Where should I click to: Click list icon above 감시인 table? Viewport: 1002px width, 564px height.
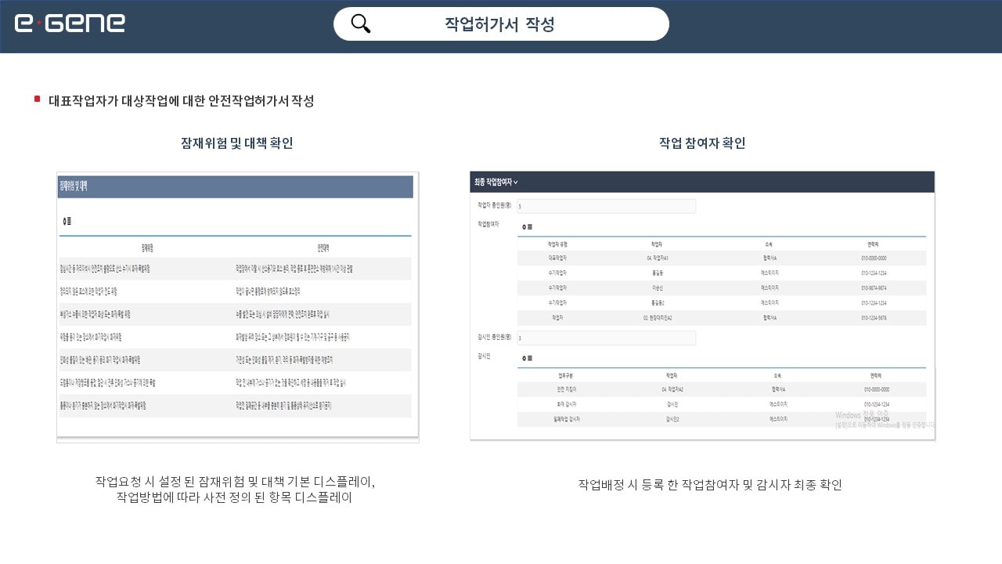point(530,358)
